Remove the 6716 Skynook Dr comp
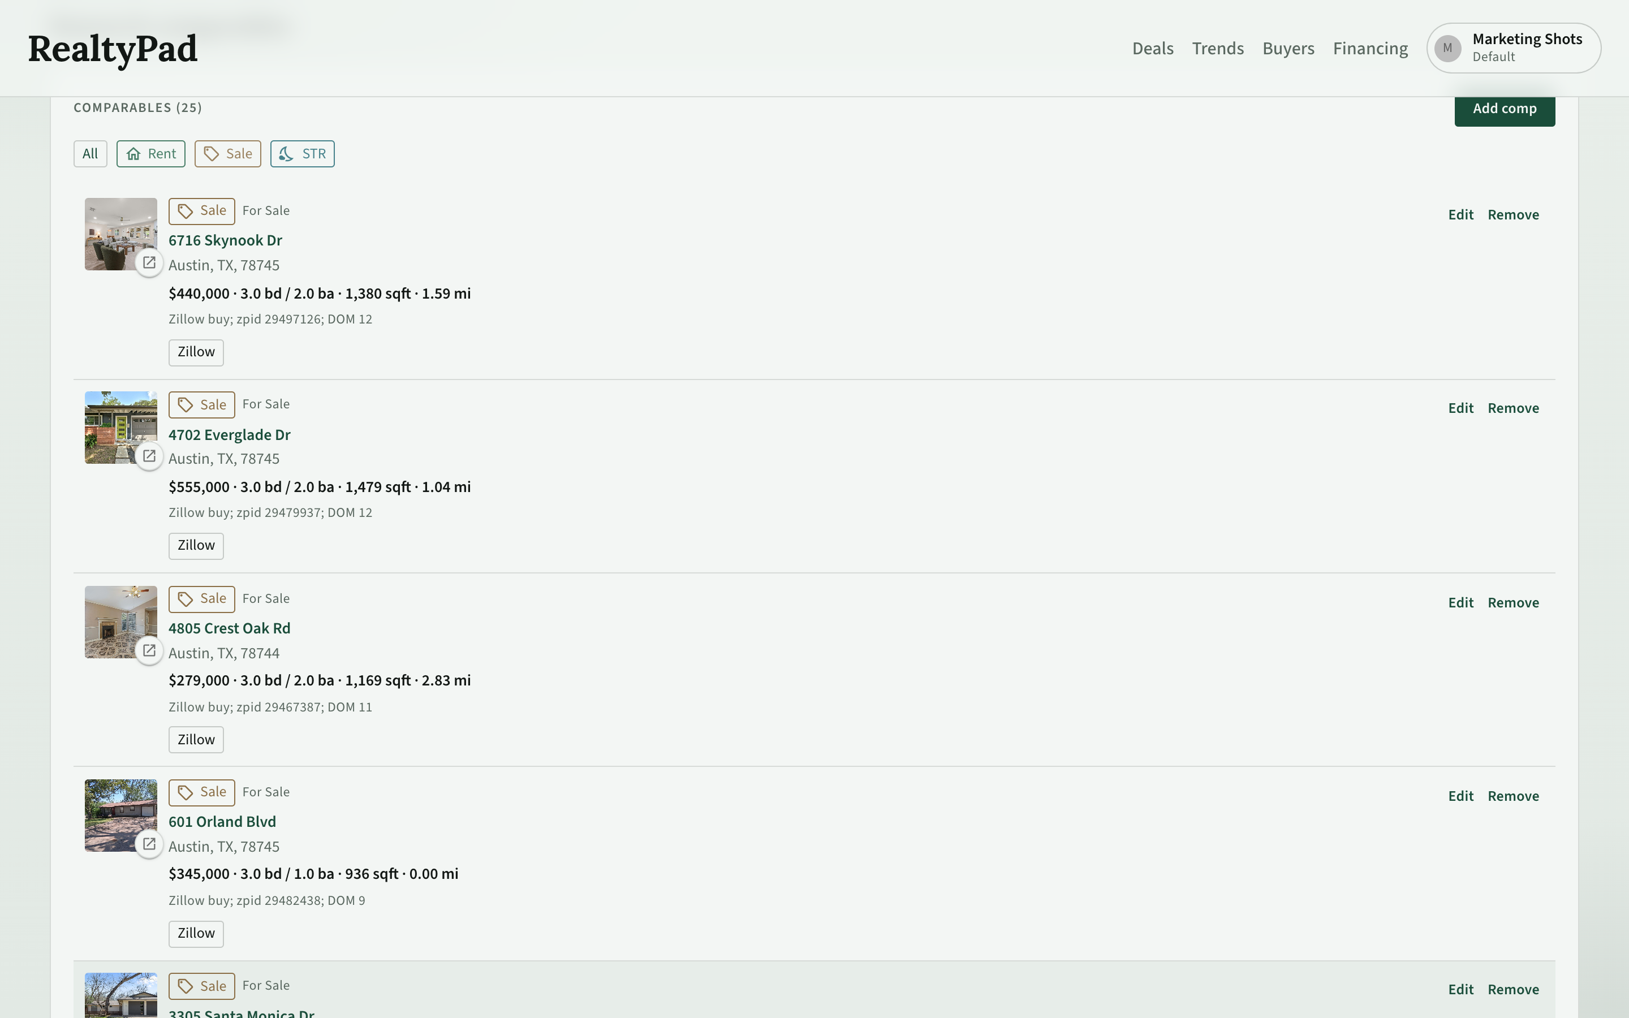This screenshot has width=1629, height=1018. pos(1513,215)
